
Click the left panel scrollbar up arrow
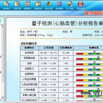pos(3,26)
